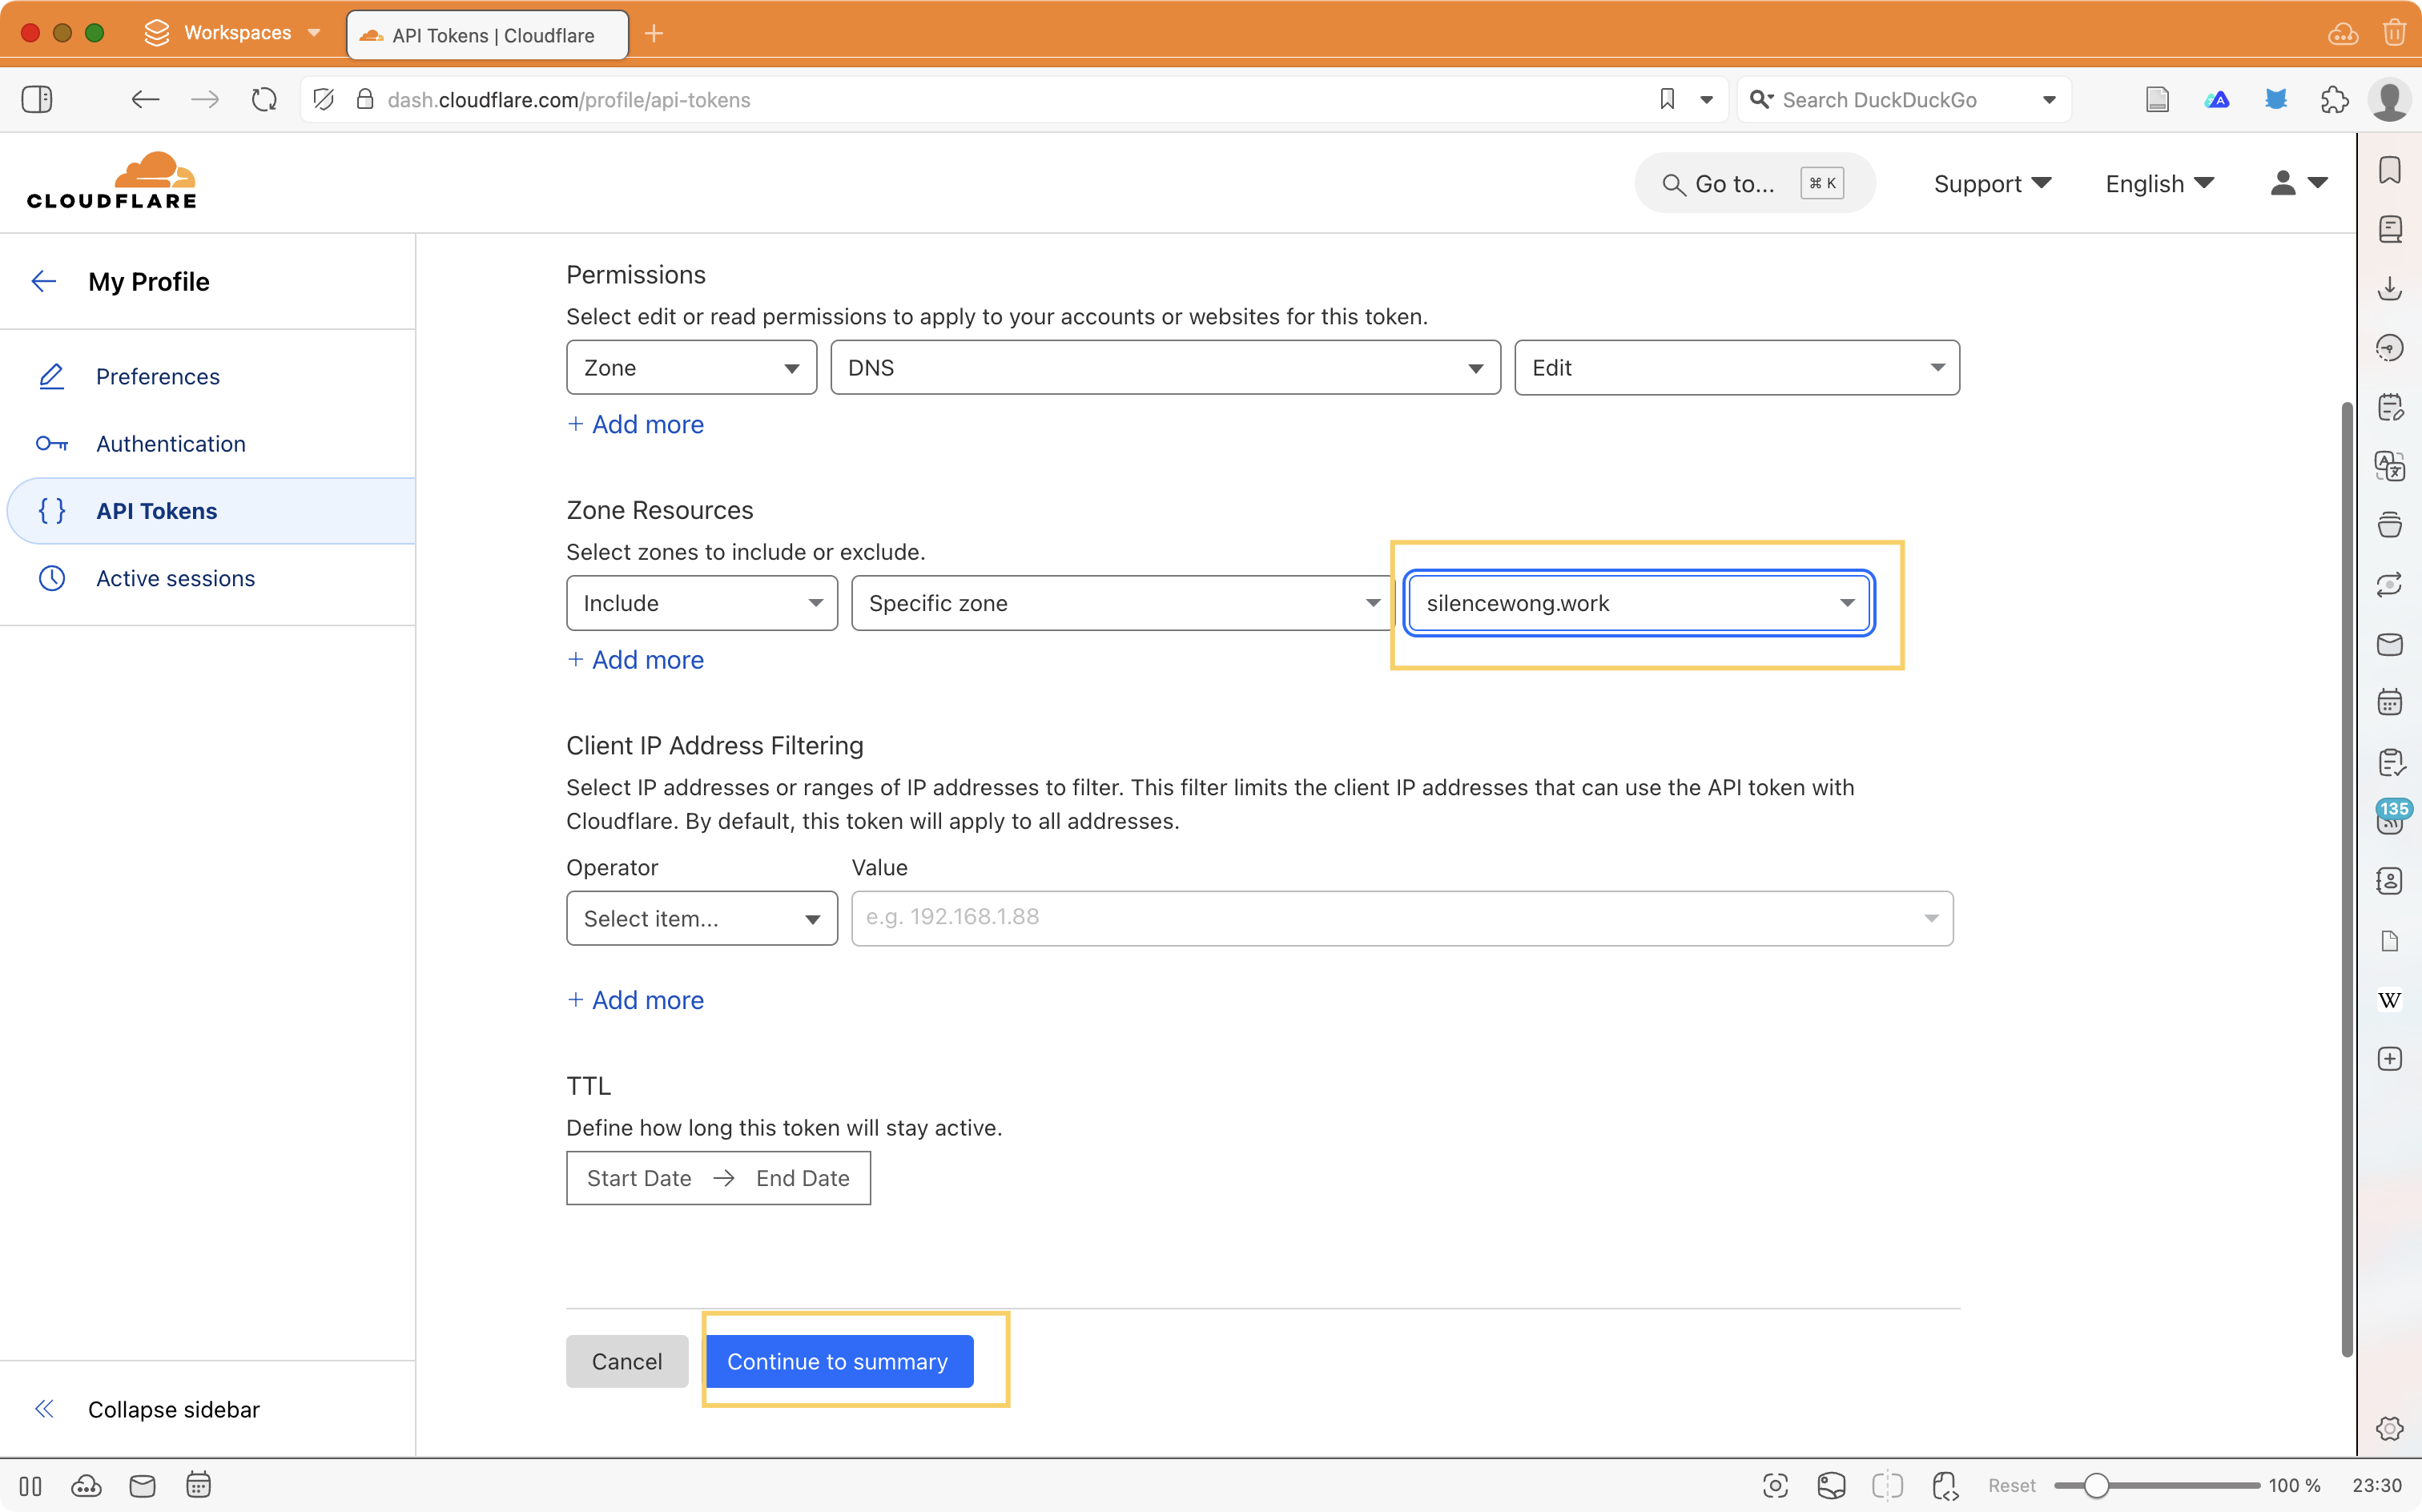Click Add more under Zone Resources

636,660
